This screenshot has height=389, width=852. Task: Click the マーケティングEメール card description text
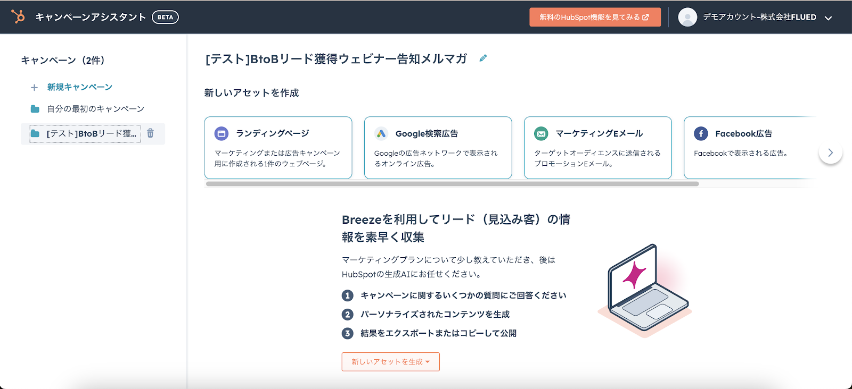pos(597,158)
